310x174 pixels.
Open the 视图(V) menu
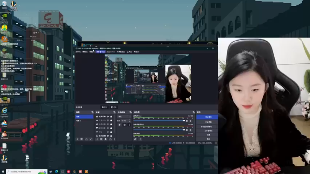pyautogui.click(x=92, y=52)
